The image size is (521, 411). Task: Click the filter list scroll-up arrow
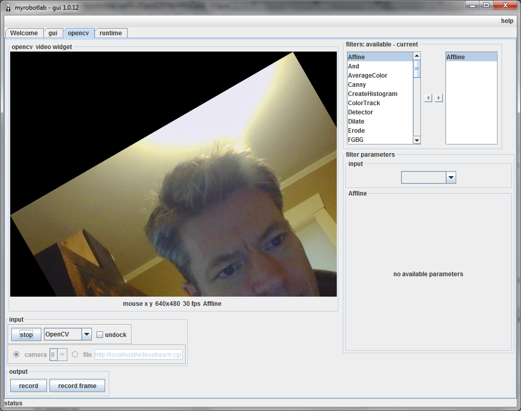point(417,56)
